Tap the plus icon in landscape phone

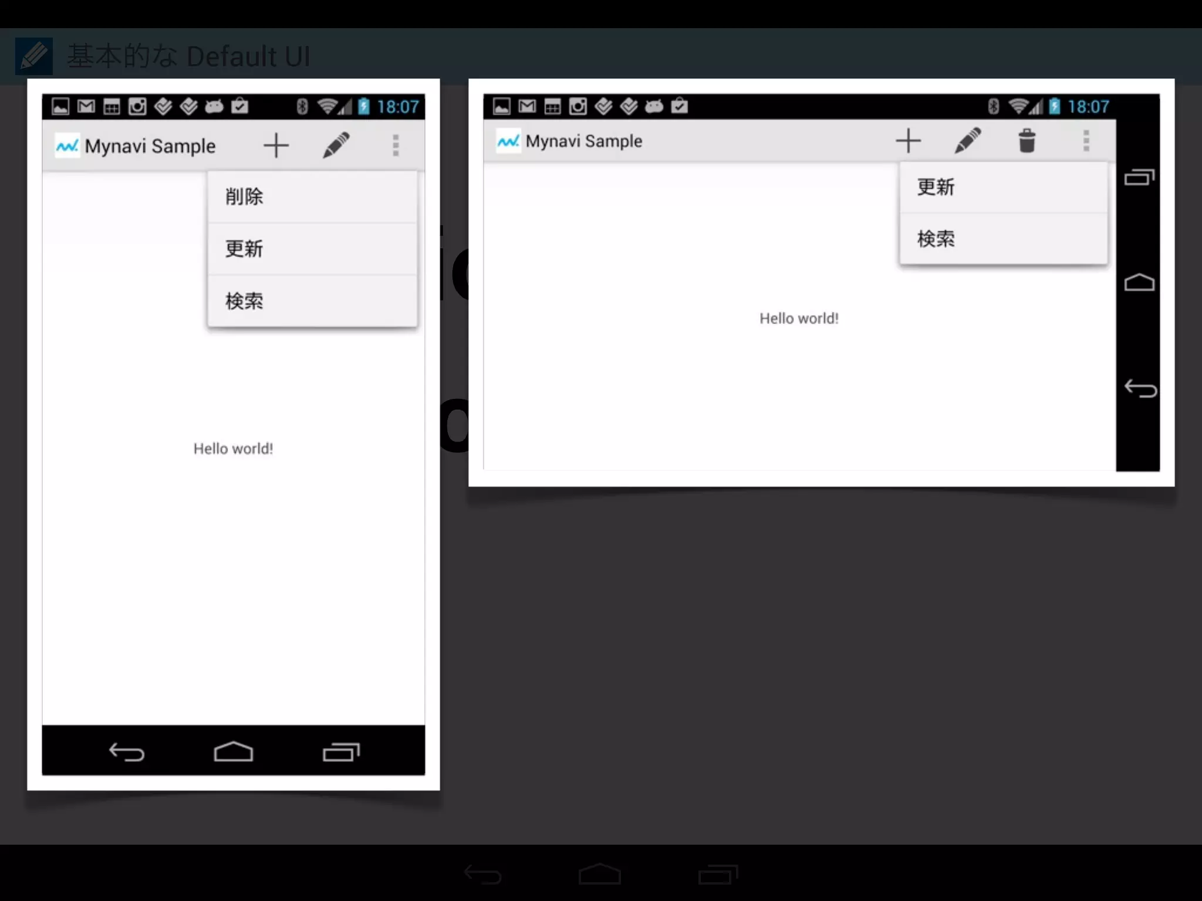point(908,141)
